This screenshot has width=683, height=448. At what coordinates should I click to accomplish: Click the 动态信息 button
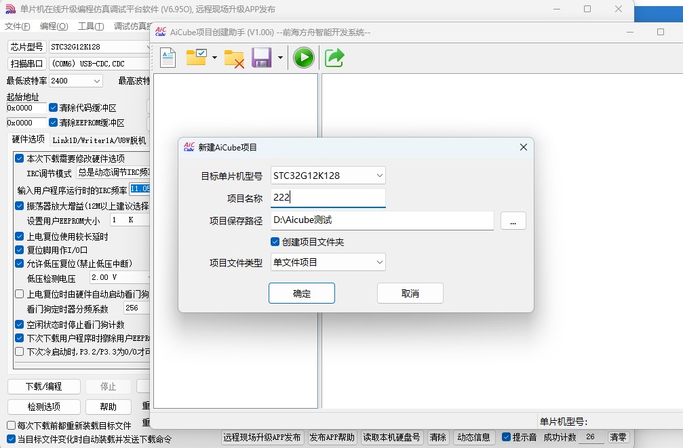(x=473, y=437)
